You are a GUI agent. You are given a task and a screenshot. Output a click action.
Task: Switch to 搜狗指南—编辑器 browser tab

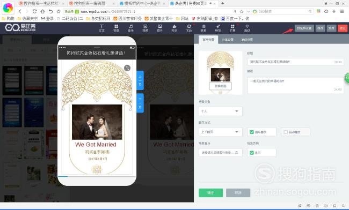coord(92,4)
